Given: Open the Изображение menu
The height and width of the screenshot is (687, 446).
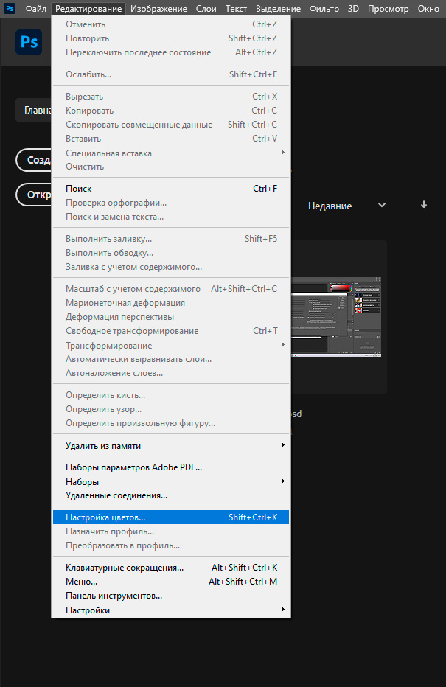Looking at the screenshot, I should tap(160, 8).
